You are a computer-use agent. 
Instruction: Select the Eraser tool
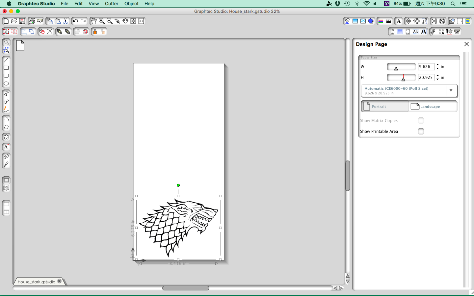point(6,157)
